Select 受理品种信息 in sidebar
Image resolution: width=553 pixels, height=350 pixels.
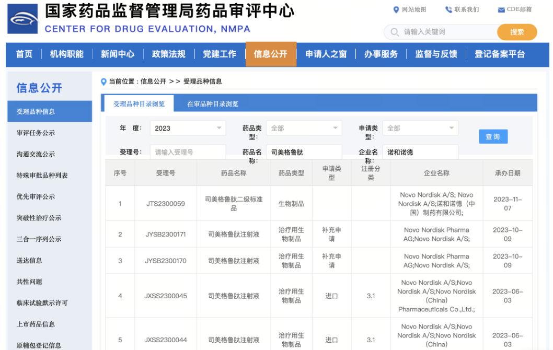pyautogui.click(x=50, y=111)
